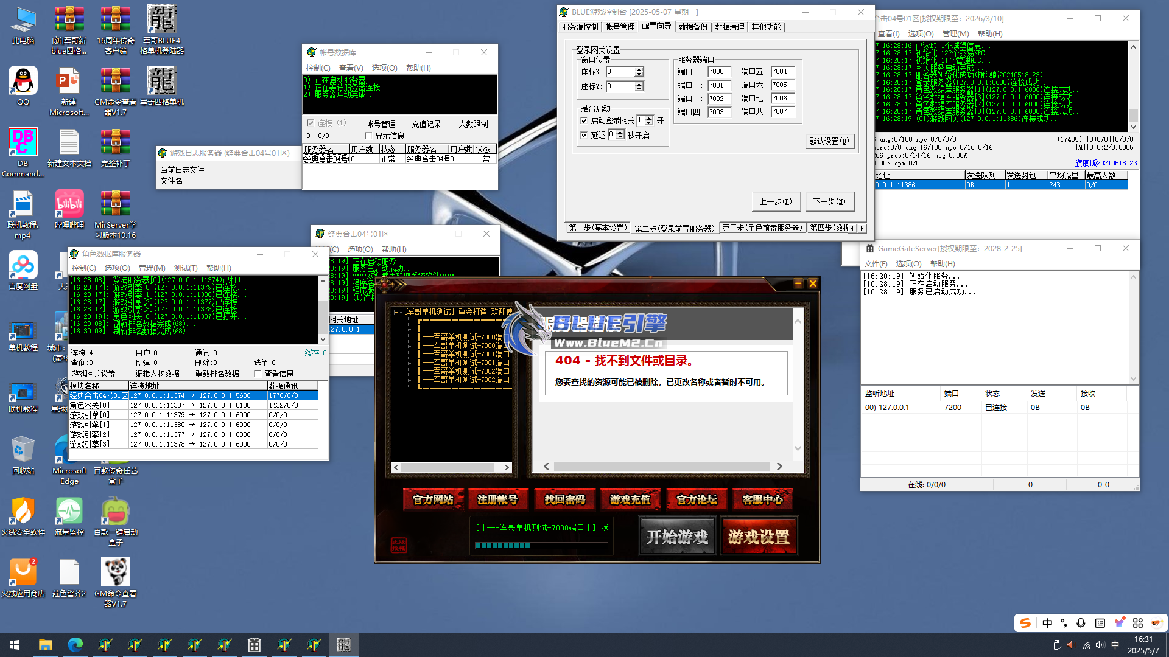
Task: Open the 新建文本文档 file icon
Action: click(69, 148)
